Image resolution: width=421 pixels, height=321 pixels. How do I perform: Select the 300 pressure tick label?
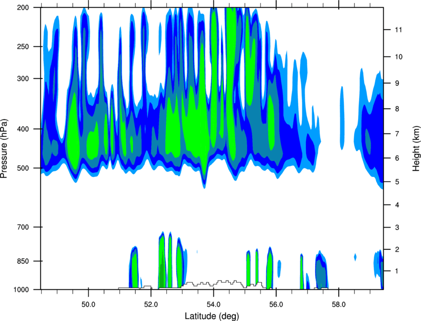point(23,79)
